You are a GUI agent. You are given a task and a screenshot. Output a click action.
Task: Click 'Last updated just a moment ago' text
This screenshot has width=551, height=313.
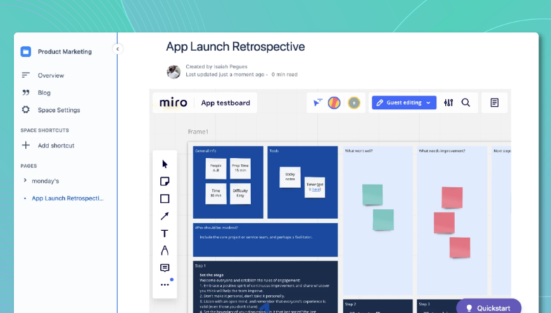pos(225,75)
